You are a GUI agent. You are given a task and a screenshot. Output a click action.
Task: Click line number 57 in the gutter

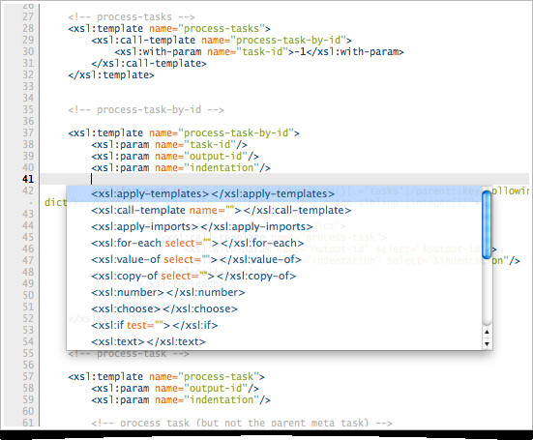coord(28,376)
